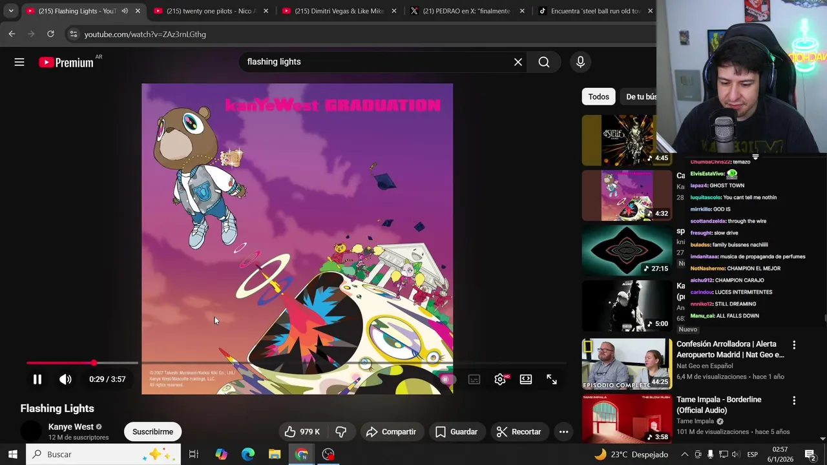
Task: Open the 27:15 mix thumbnail
Action: [x=627, y=251]
